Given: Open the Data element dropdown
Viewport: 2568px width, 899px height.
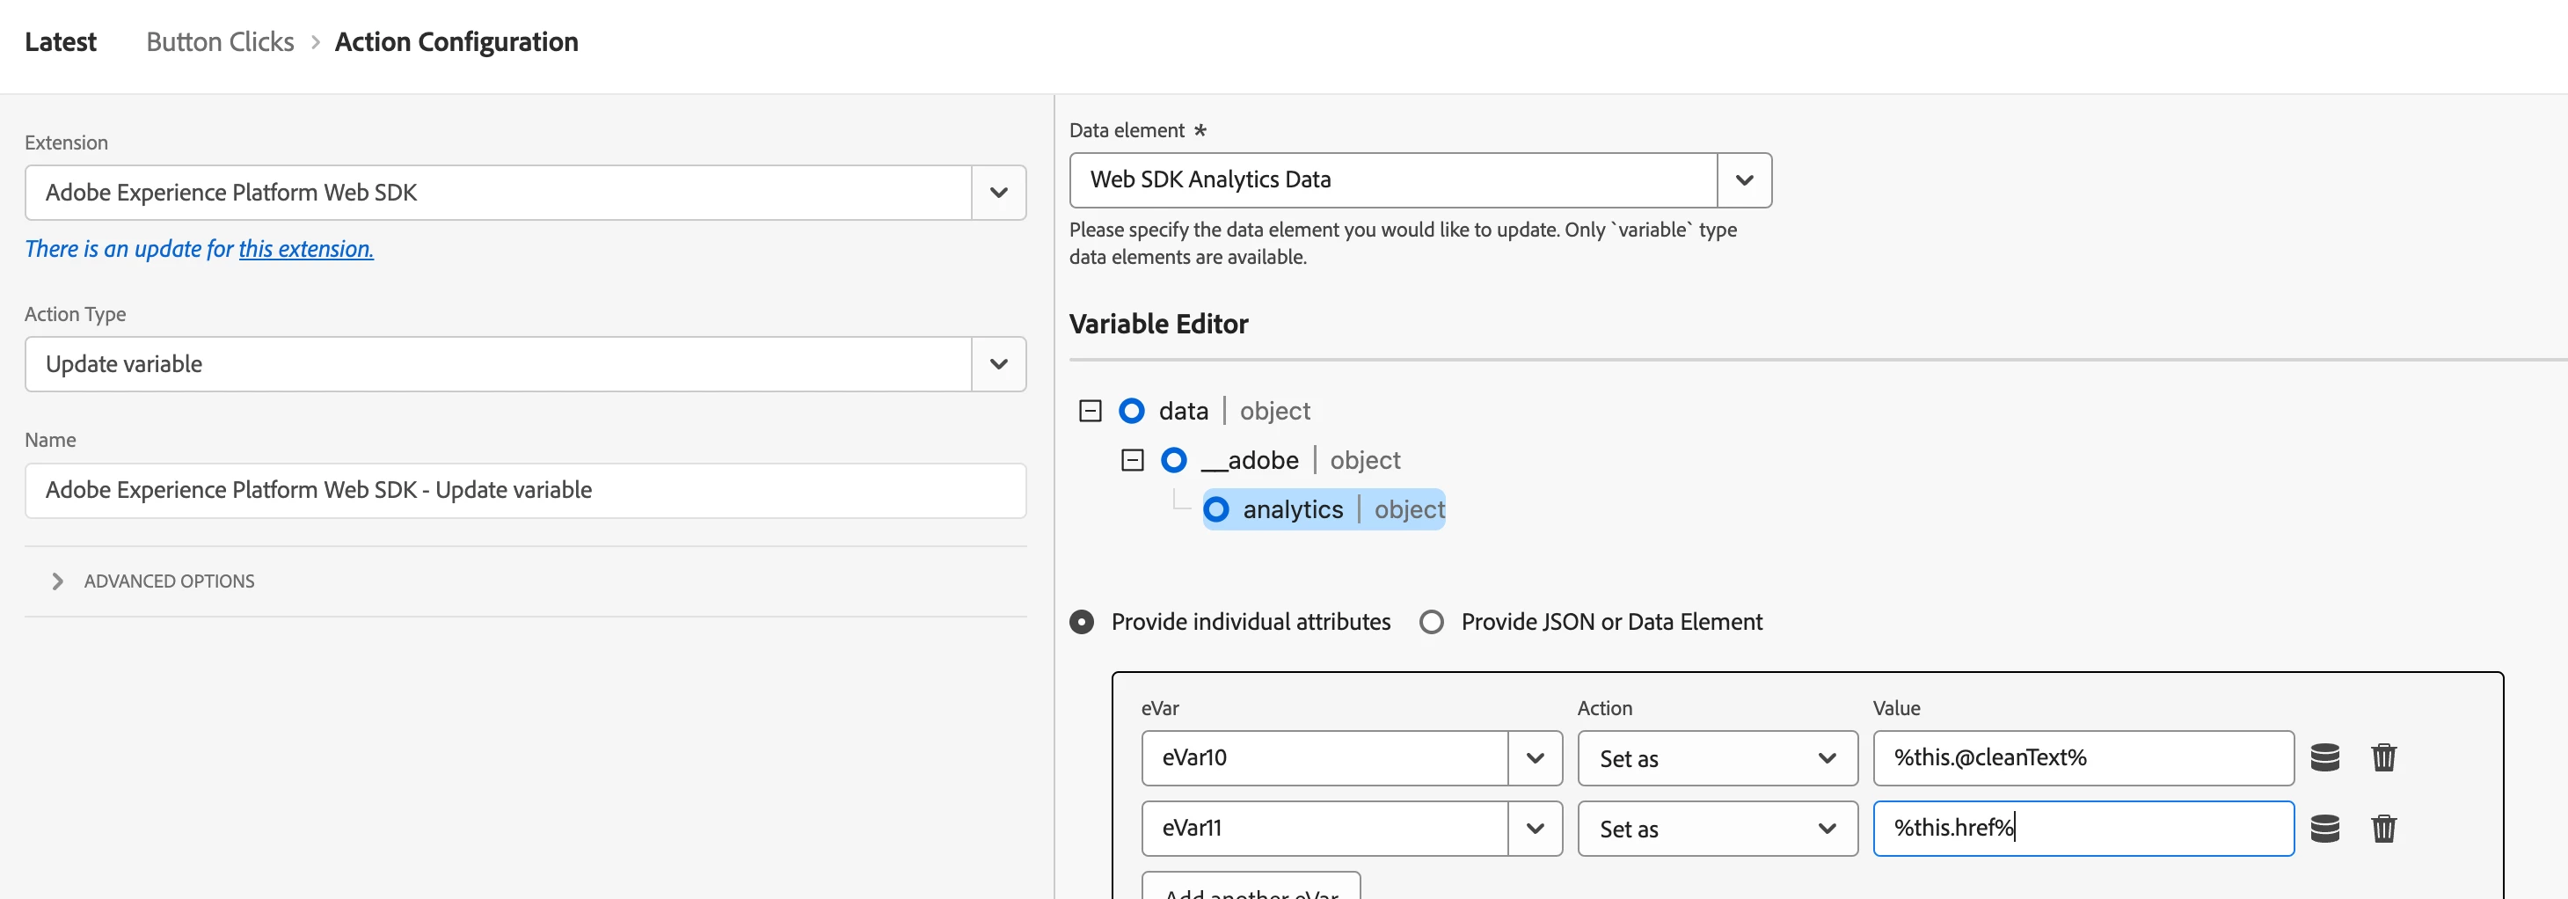Looking at the screenshot, I should (x=1744, y=180).
